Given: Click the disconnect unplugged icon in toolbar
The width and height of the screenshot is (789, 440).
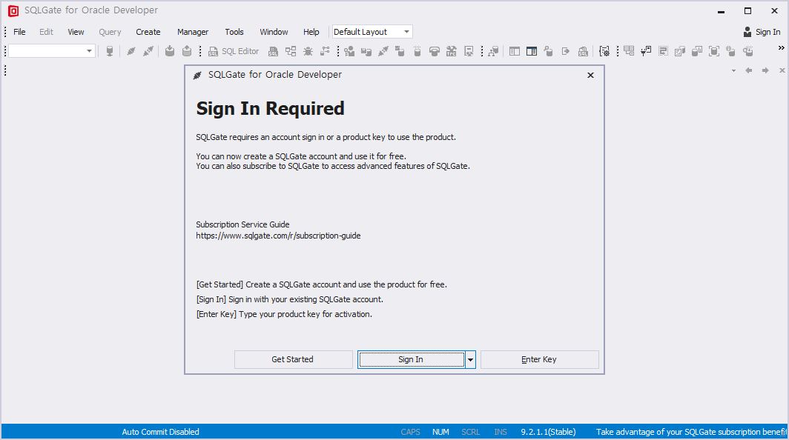Looking at the screenshot, I should tap(148, 51).
